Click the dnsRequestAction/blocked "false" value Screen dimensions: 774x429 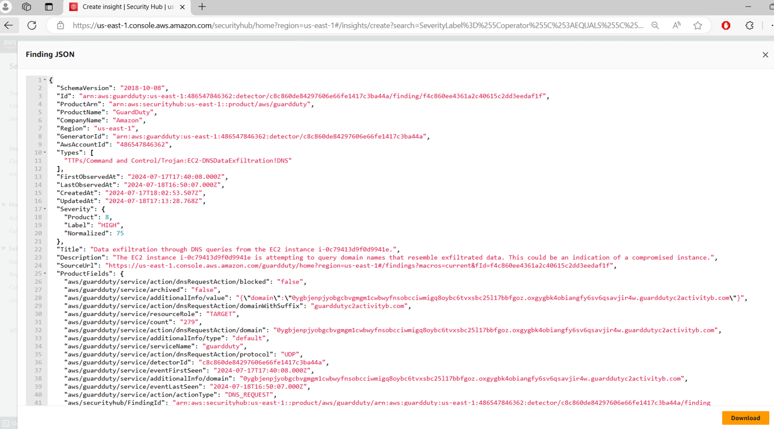pos(291,282)
